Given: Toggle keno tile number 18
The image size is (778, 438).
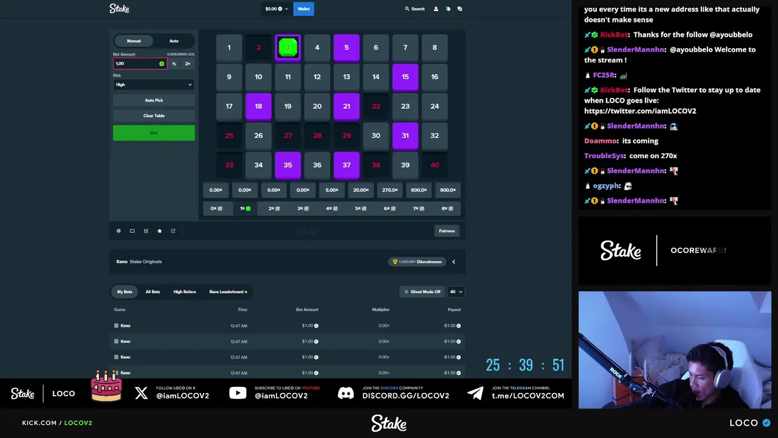Looking at the screenshot, I should [x=258, y=106].
